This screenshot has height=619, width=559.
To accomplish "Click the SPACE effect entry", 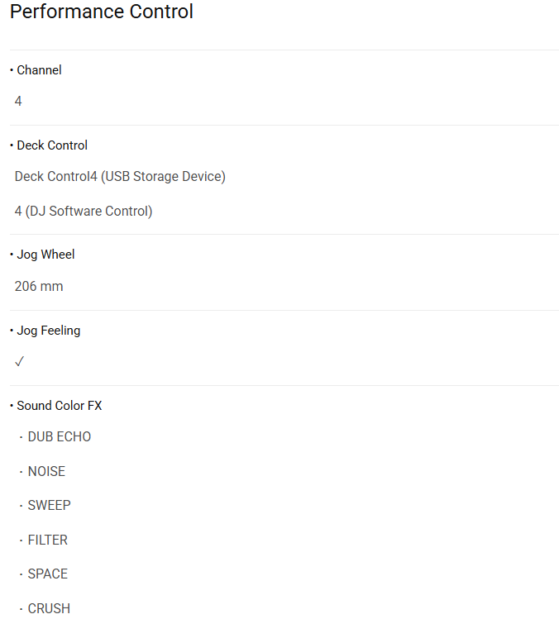I will pos(47,574).
